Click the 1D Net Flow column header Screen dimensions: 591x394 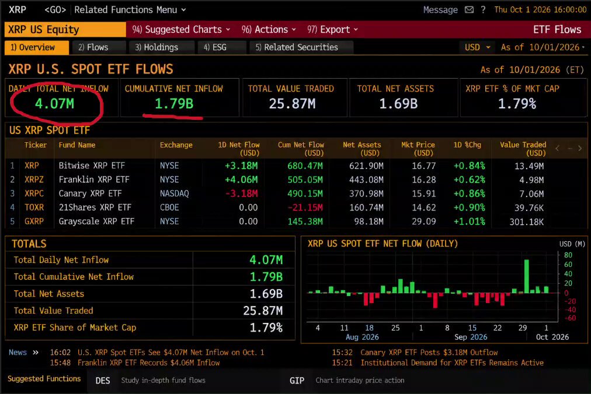tap(239, 149)
